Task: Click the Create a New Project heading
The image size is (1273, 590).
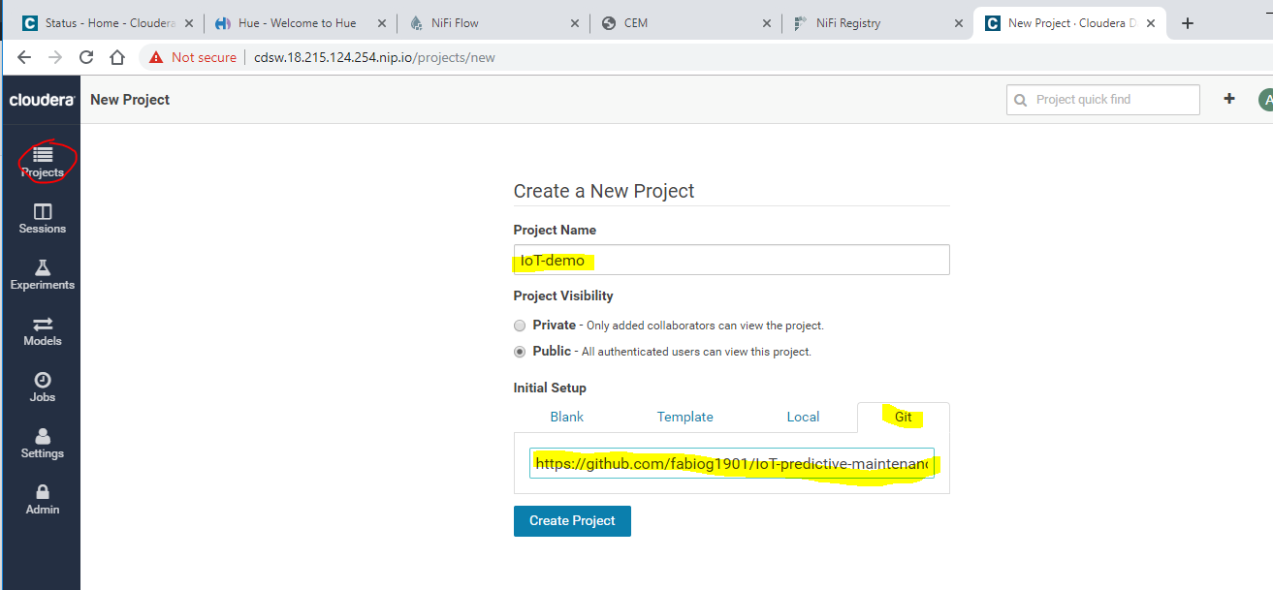Action: click(x=604, y=191)
